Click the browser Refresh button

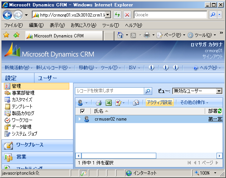[117, 15]
